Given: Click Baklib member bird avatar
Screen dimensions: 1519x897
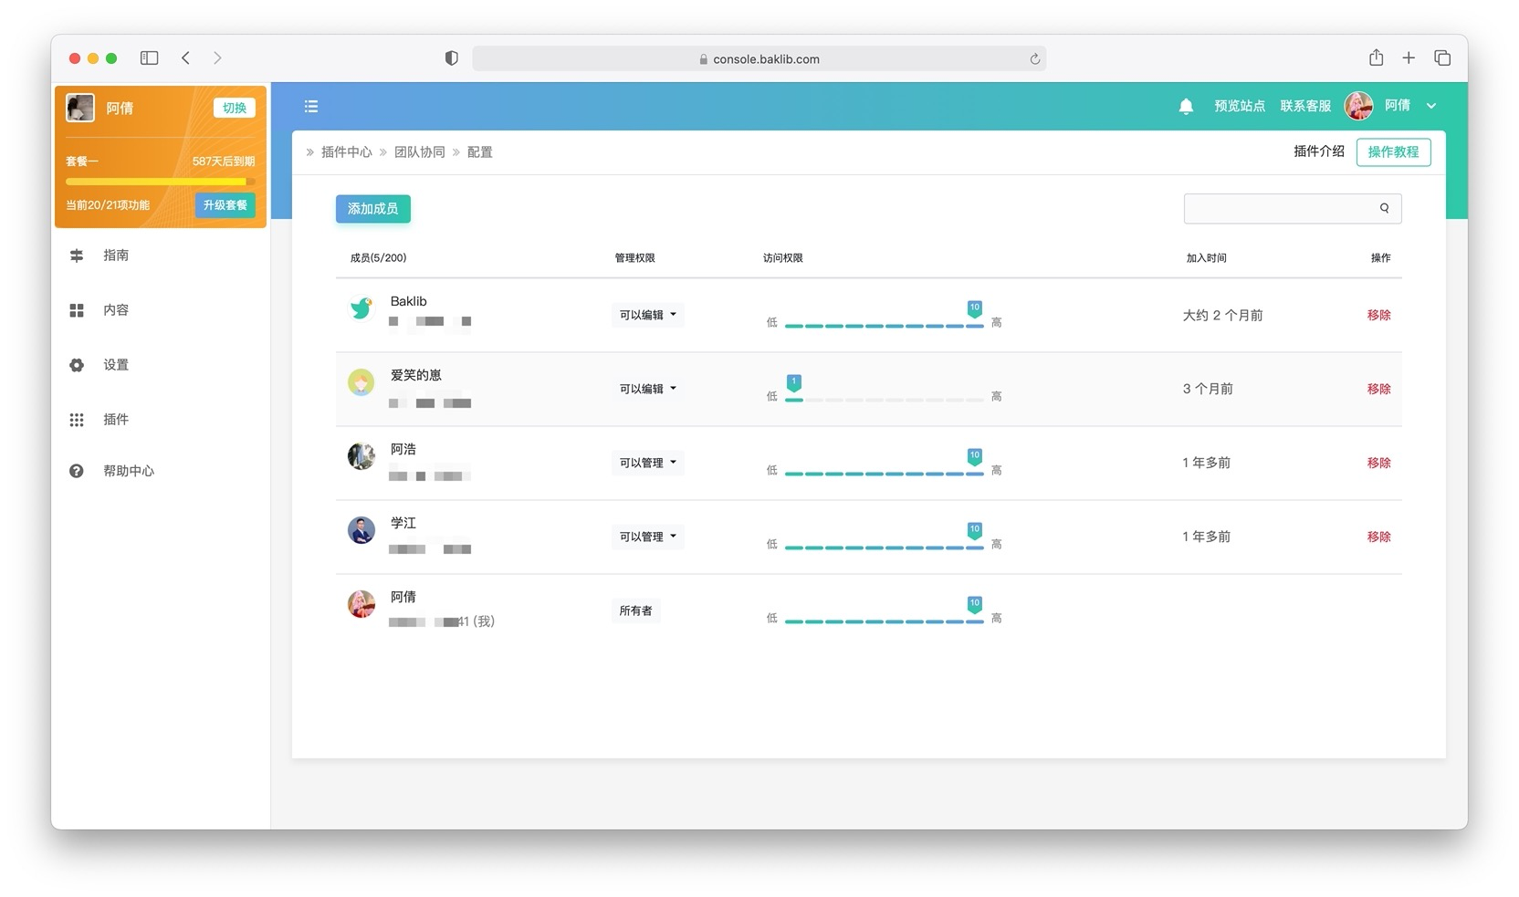Looking at the screenshot, I should (x=361, y=308).
